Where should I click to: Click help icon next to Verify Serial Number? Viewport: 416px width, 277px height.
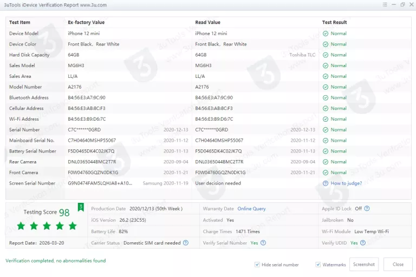click(x=263, y=243)
